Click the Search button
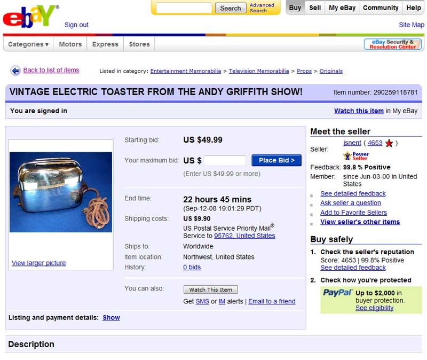The width and height of the screenshot is (427, 360). 231,8
